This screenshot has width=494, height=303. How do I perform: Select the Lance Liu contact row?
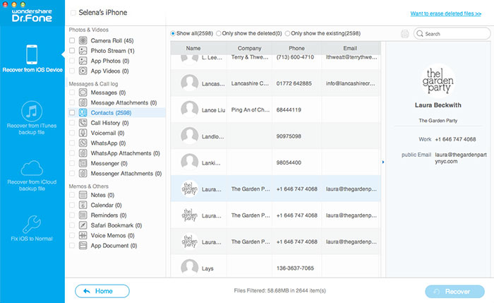276,109
